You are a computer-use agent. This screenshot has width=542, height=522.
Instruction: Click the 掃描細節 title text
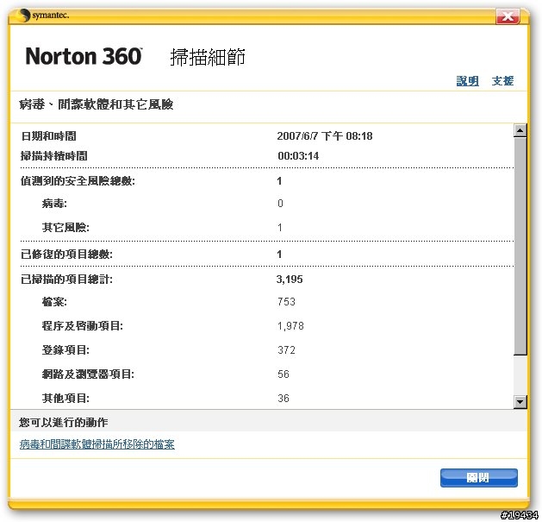point(208,57)
